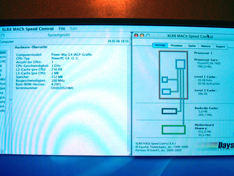The image size is (234, 176).
Task: Select the Level 1 data cache box
Action: click(165, 79)
